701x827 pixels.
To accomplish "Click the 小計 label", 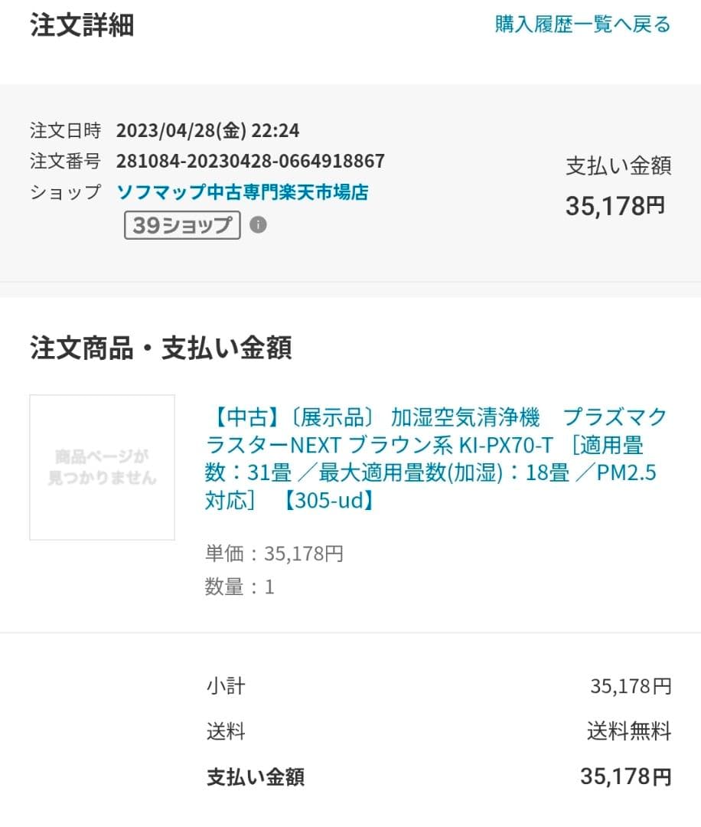I will coord(226,686).
